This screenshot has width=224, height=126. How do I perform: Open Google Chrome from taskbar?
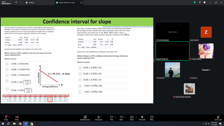20,124
